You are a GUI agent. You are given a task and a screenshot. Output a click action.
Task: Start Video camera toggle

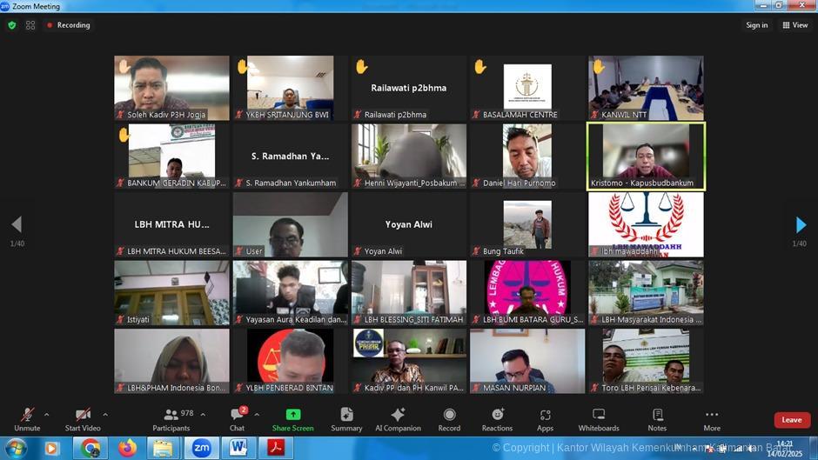83,418
